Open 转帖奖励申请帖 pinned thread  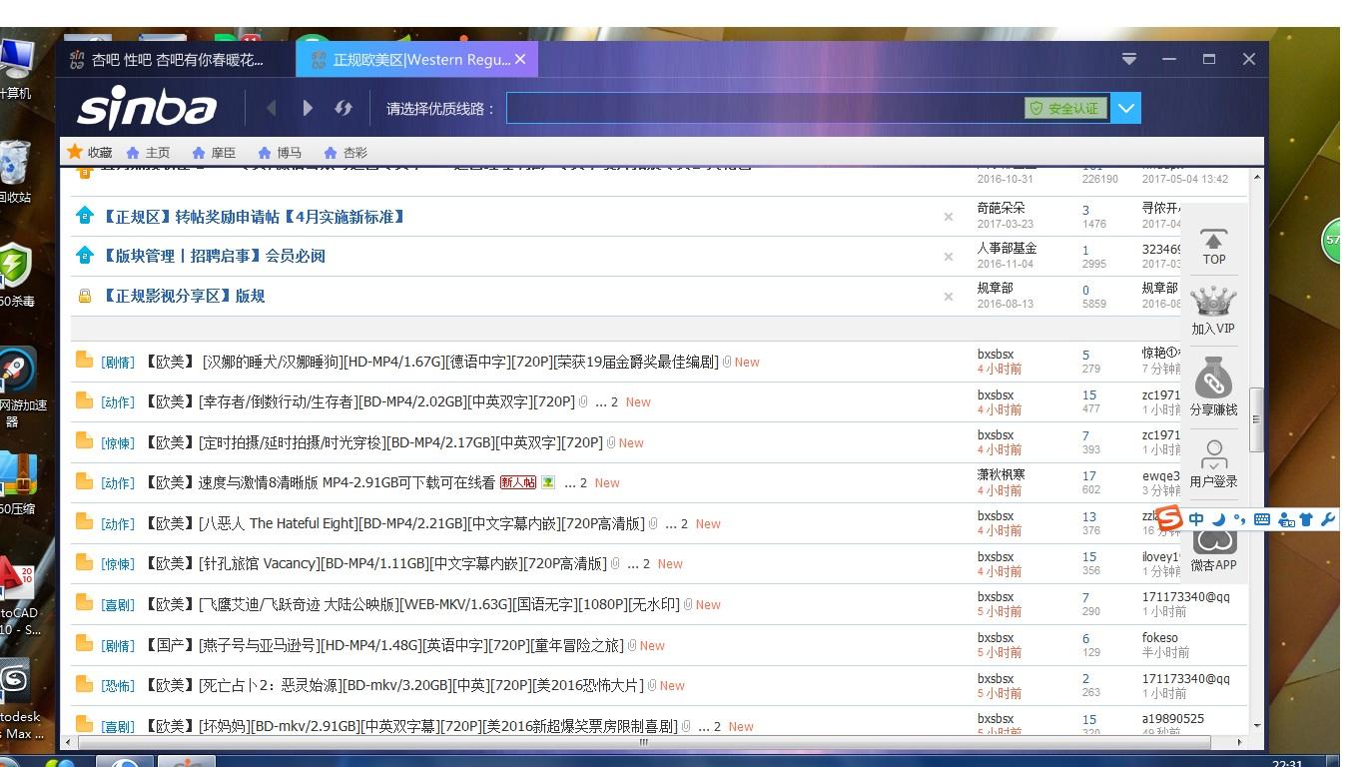(x=255, y=217)
